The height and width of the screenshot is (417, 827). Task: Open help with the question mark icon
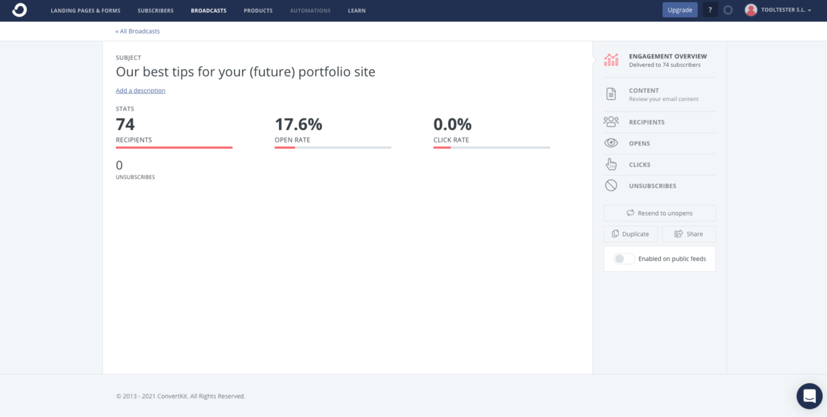pos(710,10)
